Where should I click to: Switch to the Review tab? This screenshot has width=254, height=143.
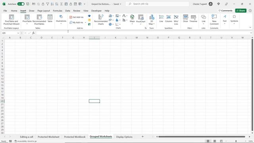pyautogui.click(x=77, y=11)
